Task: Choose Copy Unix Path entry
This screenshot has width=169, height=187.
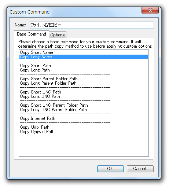Action: point(84,127)
